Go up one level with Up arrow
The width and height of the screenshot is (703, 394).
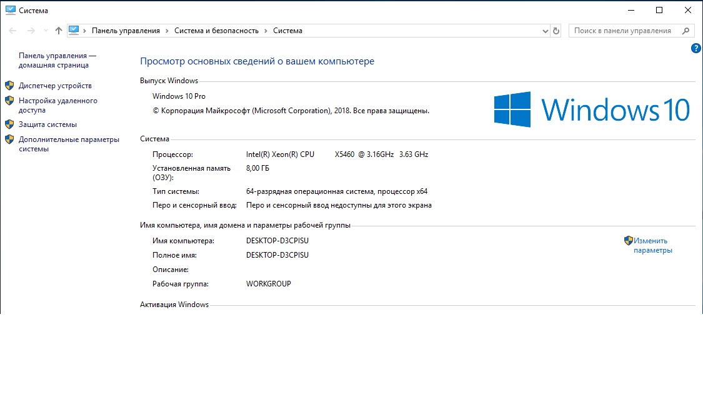tap(59, 31)
